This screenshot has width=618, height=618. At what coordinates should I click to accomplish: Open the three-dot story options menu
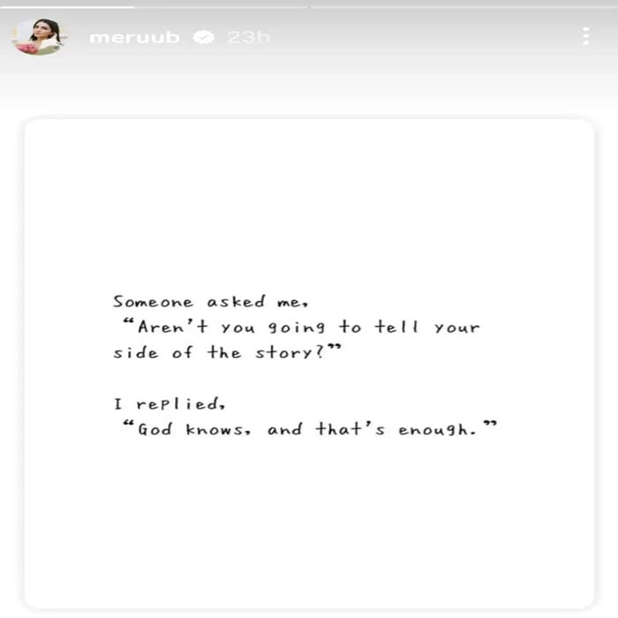point(585,36)
